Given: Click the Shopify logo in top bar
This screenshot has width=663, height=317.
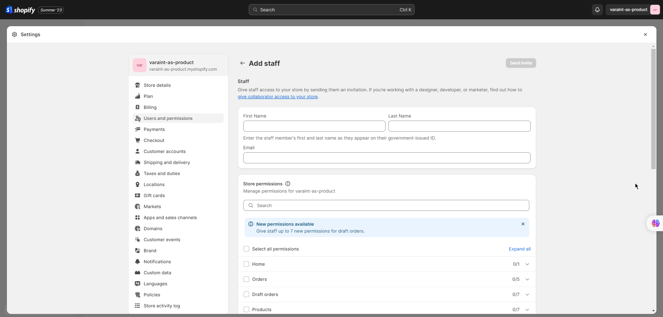Looking at the screenshot, I should (20, 10).
